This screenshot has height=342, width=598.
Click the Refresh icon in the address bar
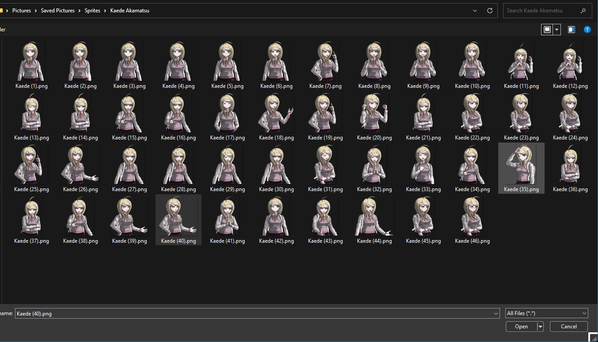click(x=489, y=11)
